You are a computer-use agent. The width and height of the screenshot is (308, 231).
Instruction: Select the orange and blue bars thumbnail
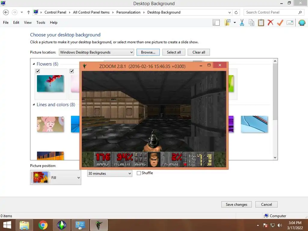(x=50, y=156)
